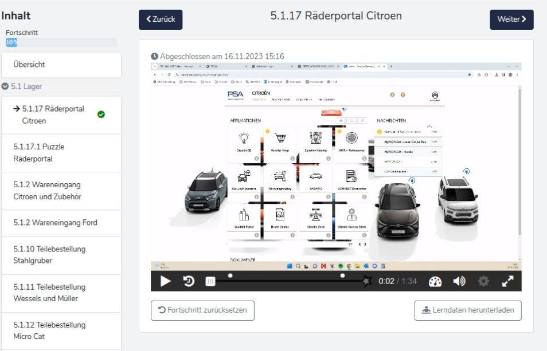
Task: Click Lerndaten herunterladen
Action: click(x=468, y=310)
